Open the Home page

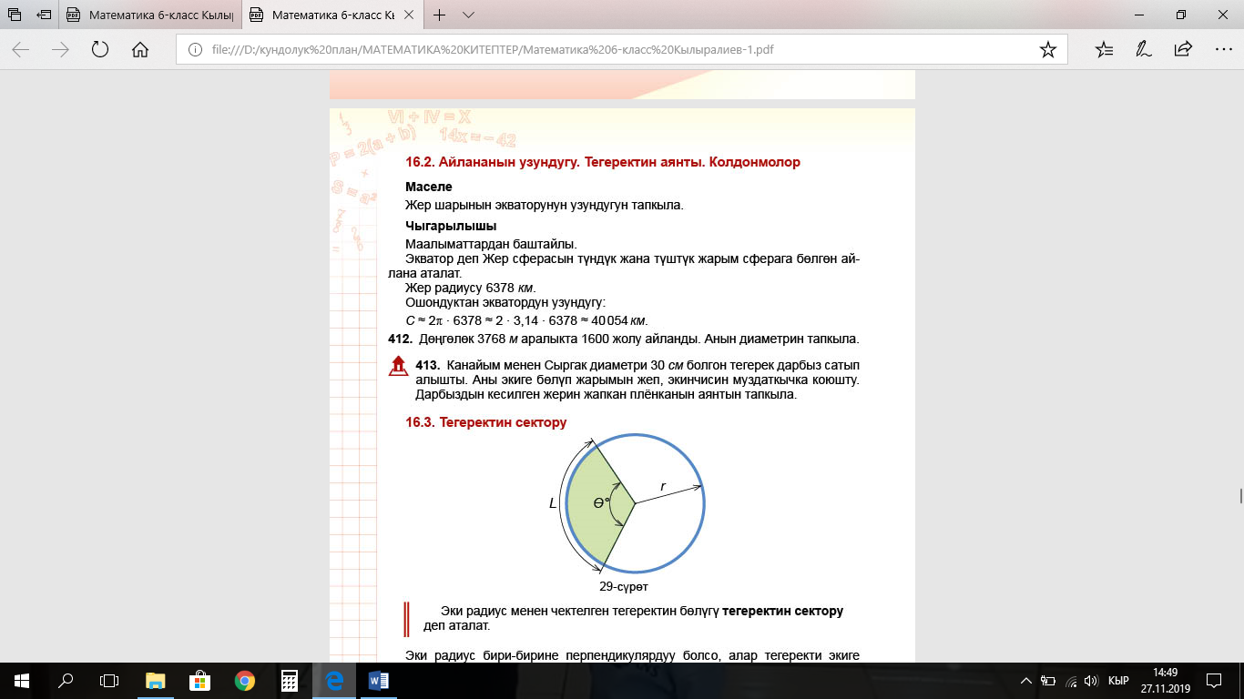tap(140, 50)
